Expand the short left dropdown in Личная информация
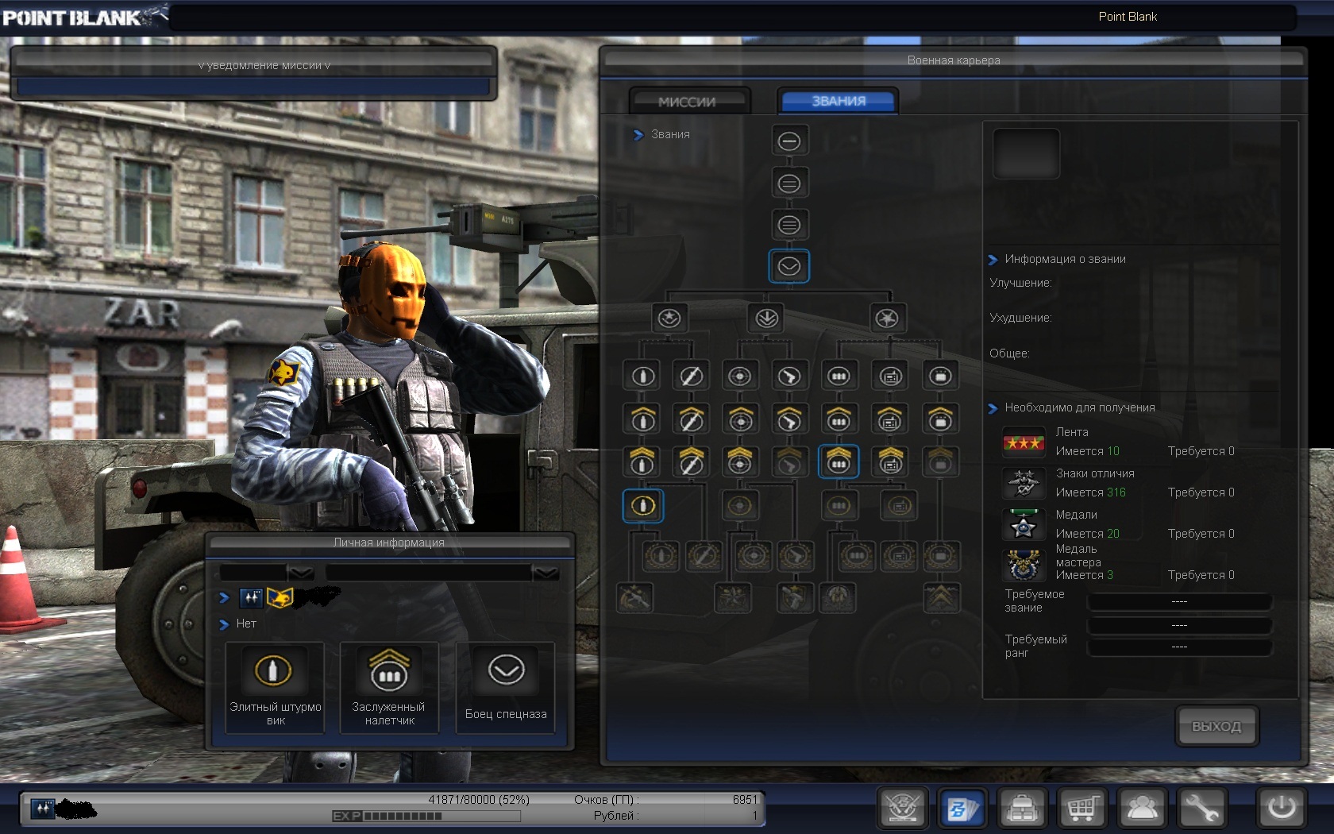The image size is (1334, 834). pos(300,573)
